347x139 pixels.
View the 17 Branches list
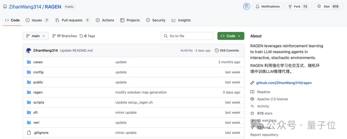(x=65, y=36)
